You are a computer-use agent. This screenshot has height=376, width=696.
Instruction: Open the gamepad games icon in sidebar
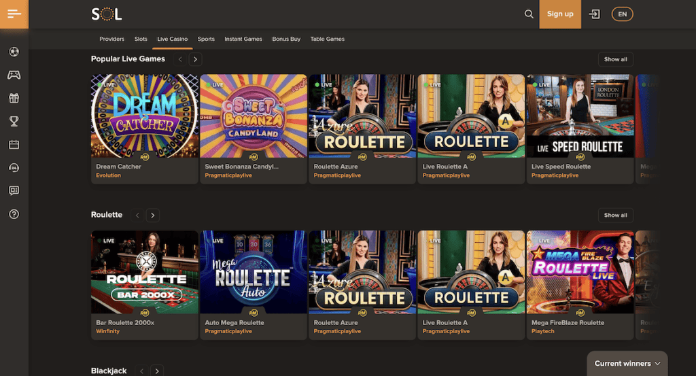click(14, 75)
